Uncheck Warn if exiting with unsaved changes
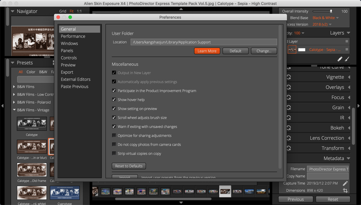The image size is (361, 205). click(114, 126)
